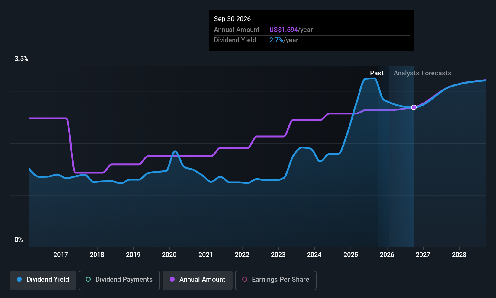The width and height of the screenshot is (496, 298).
Task: Enable the Dividend Payments series
Action: tap(119, 280)
